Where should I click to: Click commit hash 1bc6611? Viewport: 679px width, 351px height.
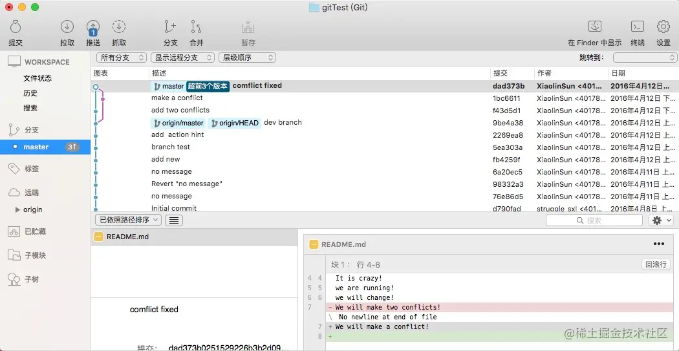[506, 98]
